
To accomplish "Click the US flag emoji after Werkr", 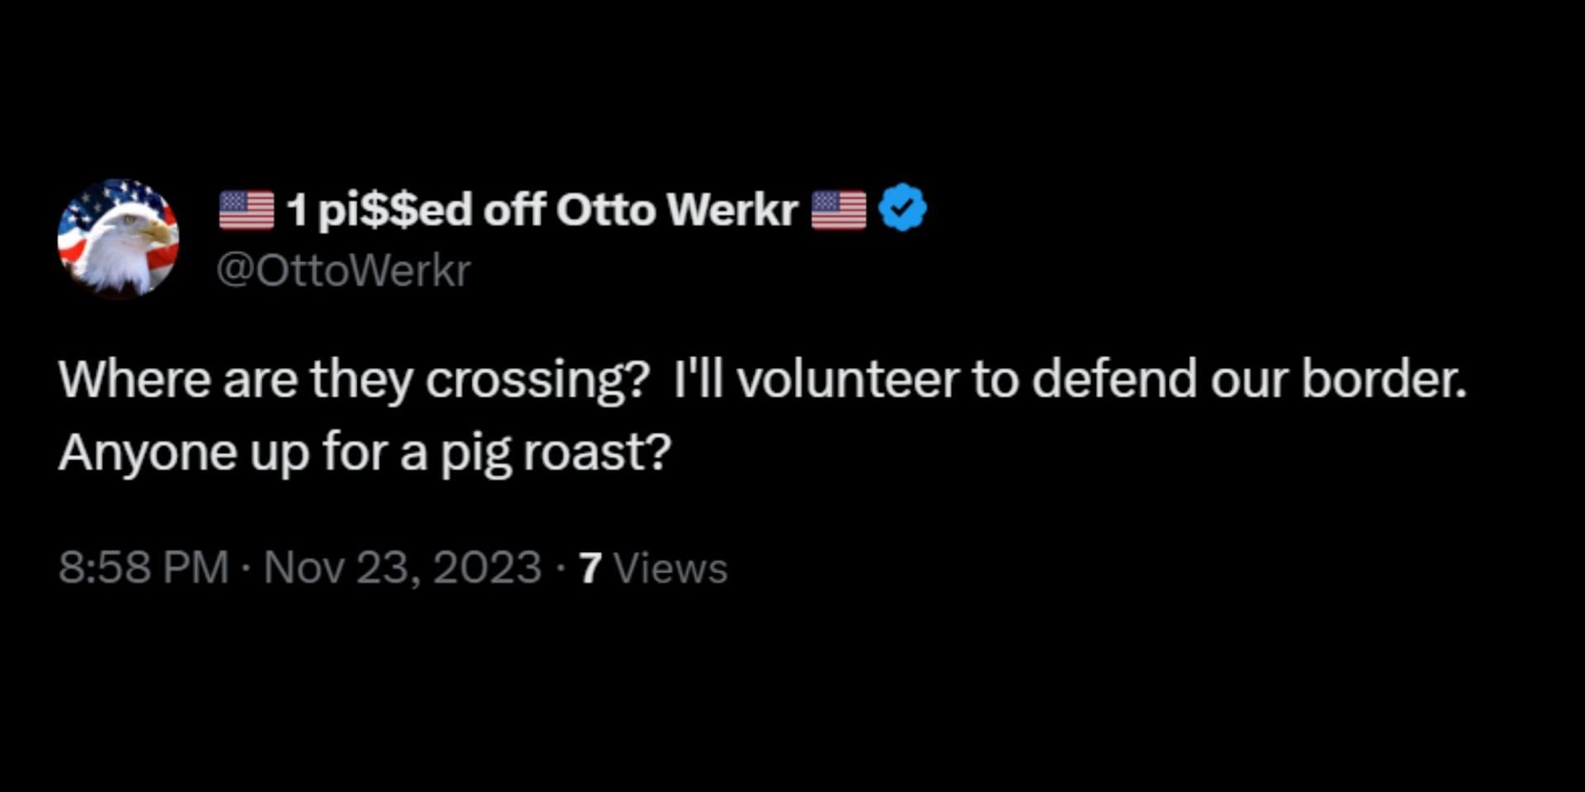I will point(838,210).
